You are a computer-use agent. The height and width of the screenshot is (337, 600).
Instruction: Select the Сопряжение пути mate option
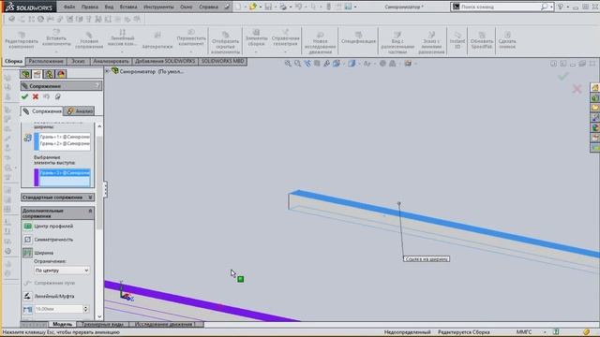49,283
